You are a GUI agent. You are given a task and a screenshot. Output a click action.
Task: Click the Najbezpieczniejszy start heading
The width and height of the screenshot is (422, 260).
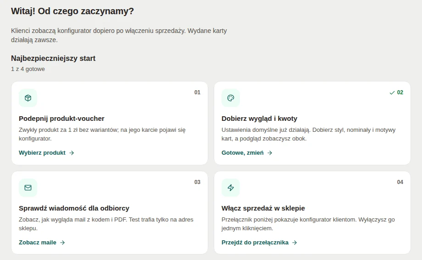pyautogui.click(x=53, y=58)
